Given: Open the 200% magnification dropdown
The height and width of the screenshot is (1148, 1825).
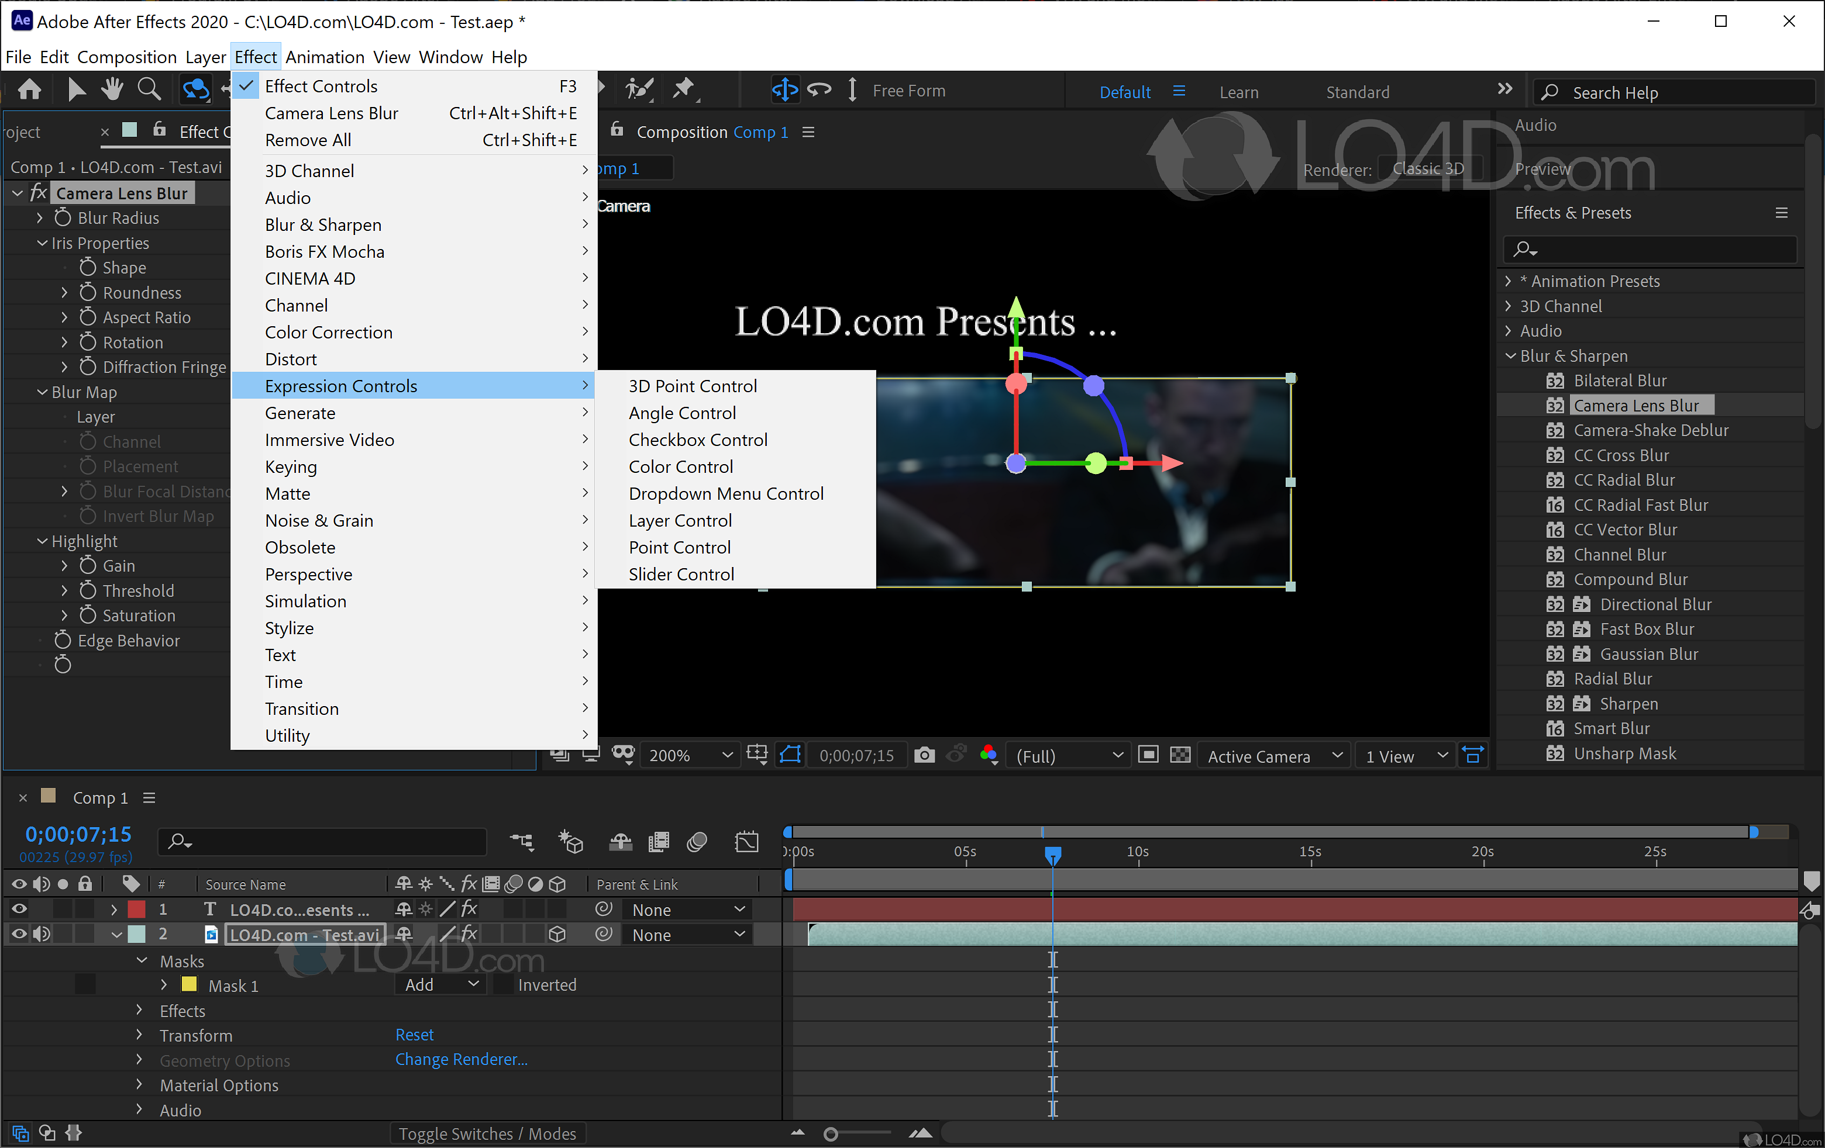Looking at the screenshot, I should point(690,755).
